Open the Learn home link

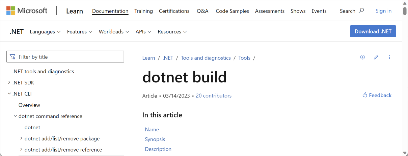coord(75,11)
